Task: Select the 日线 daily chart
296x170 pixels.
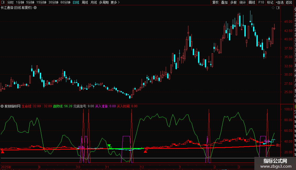Action: tap(76, 2)
